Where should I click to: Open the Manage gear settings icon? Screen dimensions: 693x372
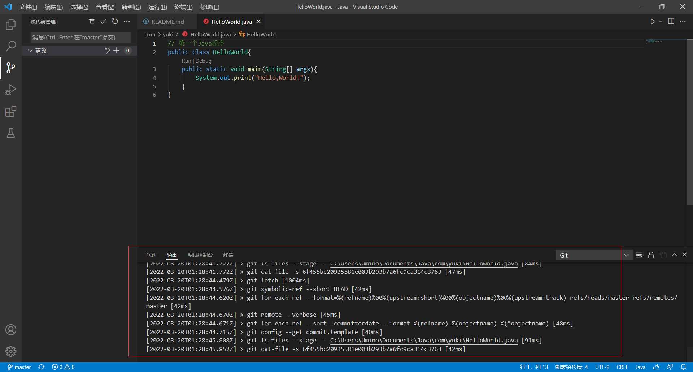tap(11, 351)
